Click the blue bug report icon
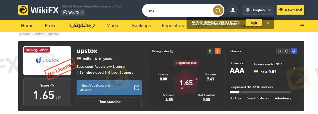 coord(294,51)
